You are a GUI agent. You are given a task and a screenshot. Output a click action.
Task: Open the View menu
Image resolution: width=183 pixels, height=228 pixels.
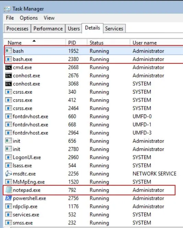[49, 18]
